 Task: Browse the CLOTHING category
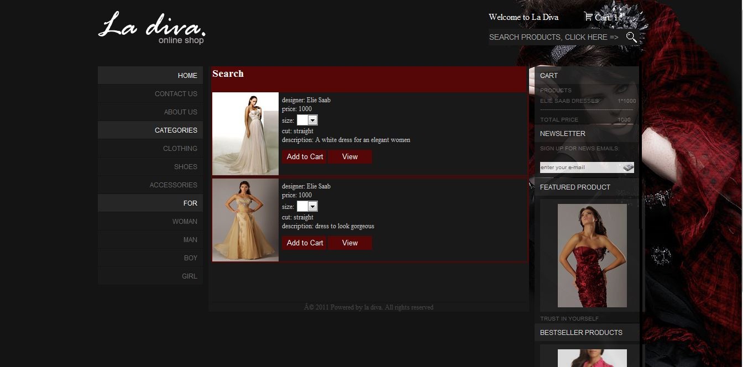pos(180,148)
